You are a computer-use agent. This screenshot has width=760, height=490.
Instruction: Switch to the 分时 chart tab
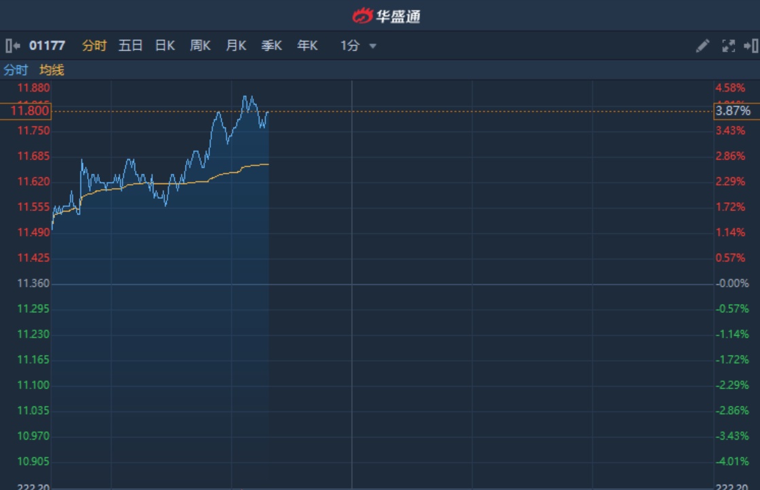click(x=94, y=45)
